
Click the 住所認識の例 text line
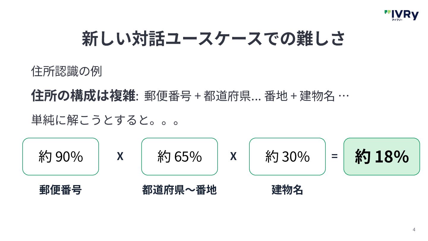click(67, 71)
